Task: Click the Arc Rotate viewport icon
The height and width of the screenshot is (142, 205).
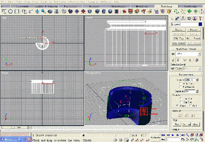Action: pos(197,140)
